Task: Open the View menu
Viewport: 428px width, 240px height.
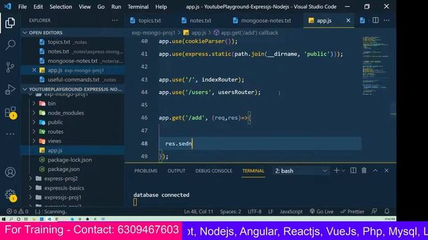Action: 85,7
